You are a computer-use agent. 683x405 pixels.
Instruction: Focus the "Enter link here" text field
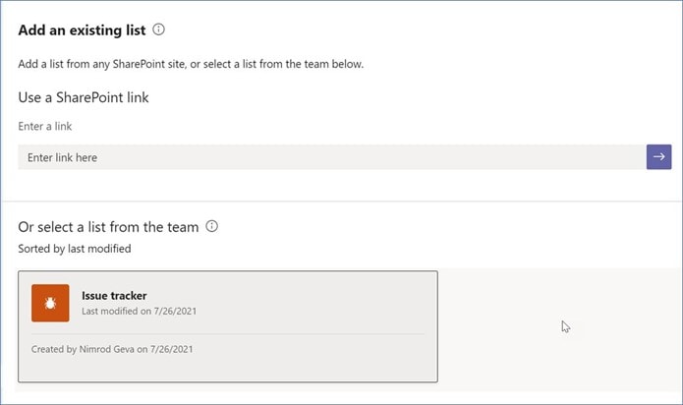tap(332, 156)
